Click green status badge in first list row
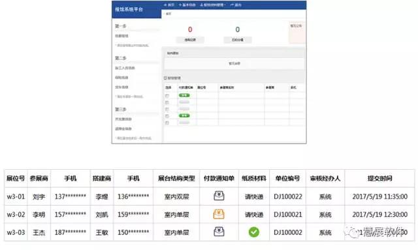The image size is (418, 250). coord(184,95)
